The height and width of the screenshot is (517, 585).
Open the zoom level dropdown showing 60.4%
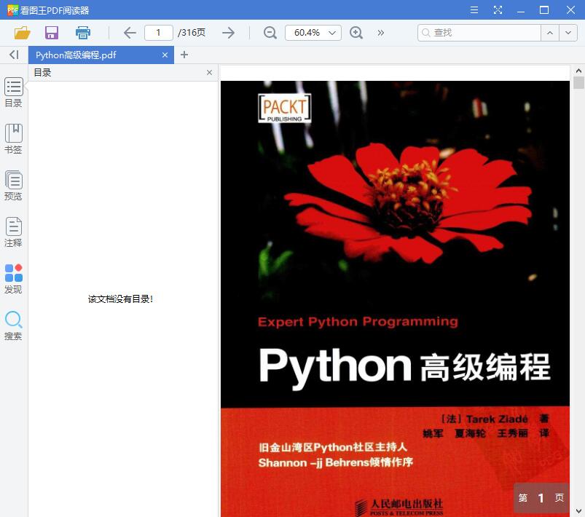(313, 33)
